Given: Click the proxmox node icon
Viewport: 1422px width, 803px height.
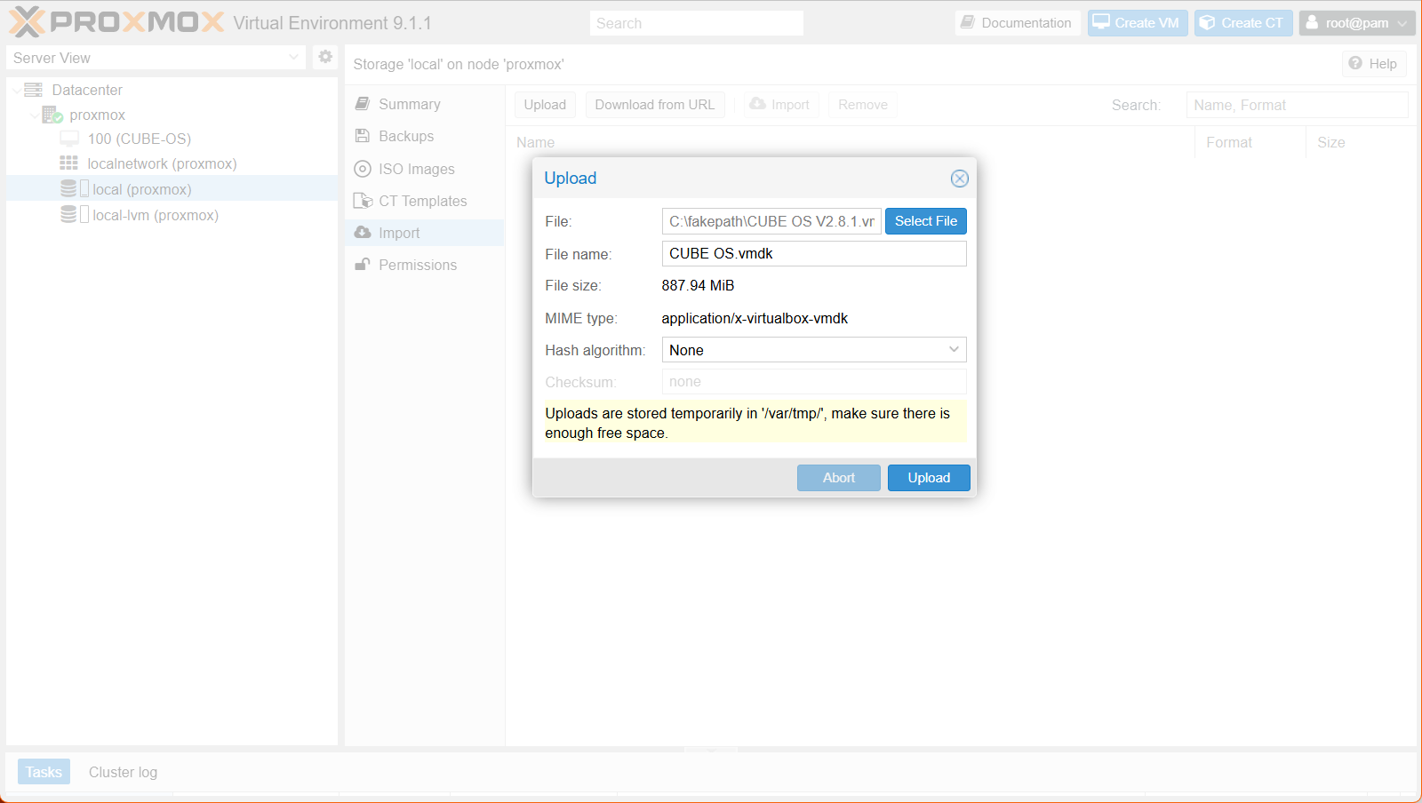Looking at the screenshot, I should 52,115.
